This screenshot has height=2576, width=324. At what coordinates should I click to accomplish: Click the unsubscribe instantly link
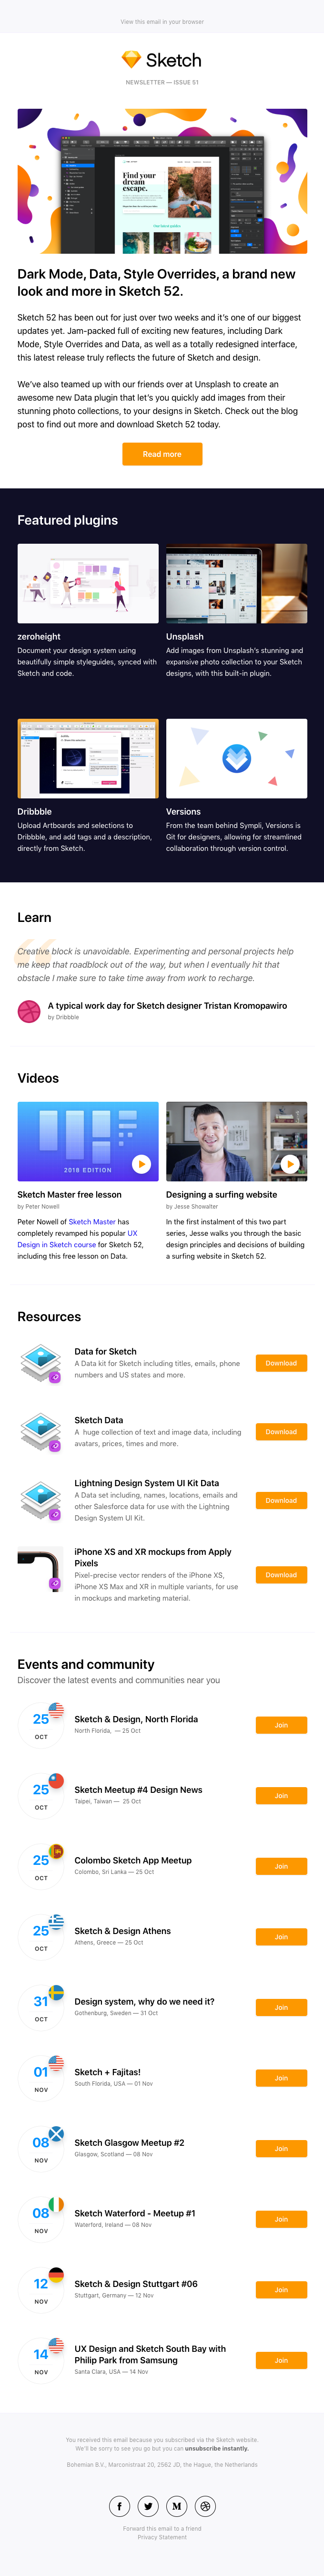coord(216,2448)
